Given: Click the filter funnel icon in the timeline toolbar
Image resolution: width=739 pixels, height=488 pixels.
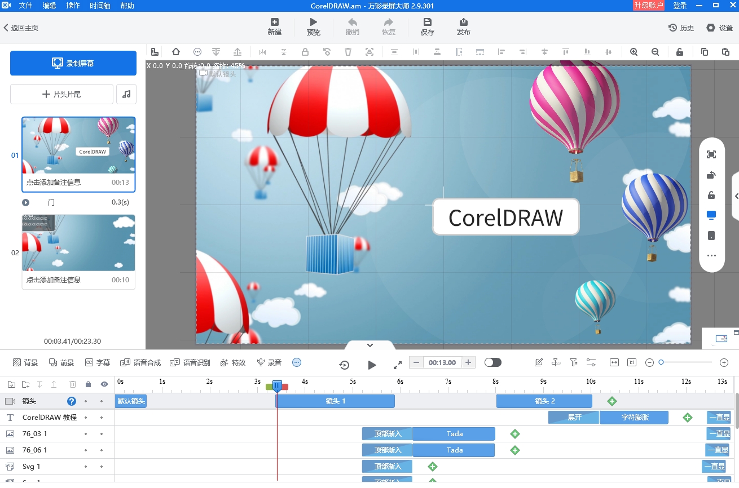Looking at the screenshot, I should coord(574,362).
